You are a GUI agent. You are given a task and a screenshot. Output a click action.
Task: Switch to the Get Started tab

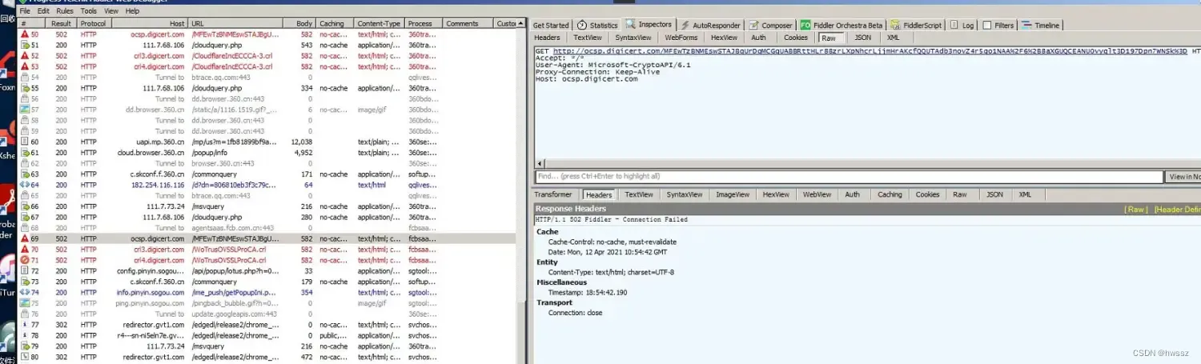(551, 26)
